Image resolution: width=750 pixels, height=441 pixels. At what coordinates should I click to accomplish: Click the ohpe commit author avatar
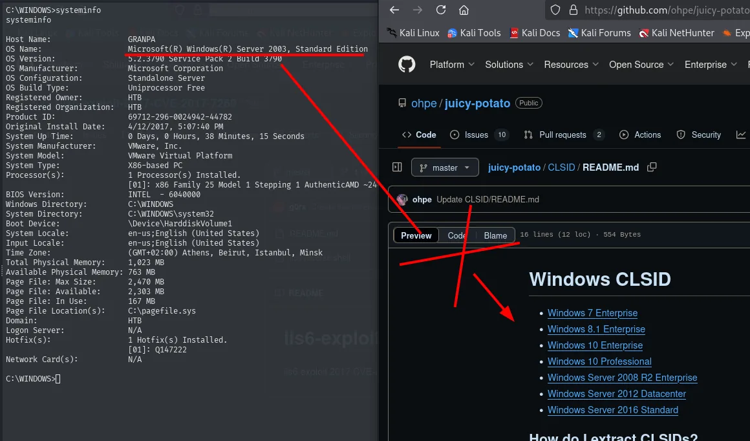click(x=402, y=199)
